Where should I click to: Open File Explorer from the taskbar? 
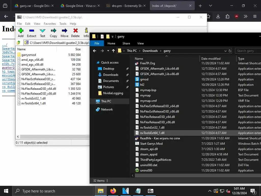coord(100,191)
